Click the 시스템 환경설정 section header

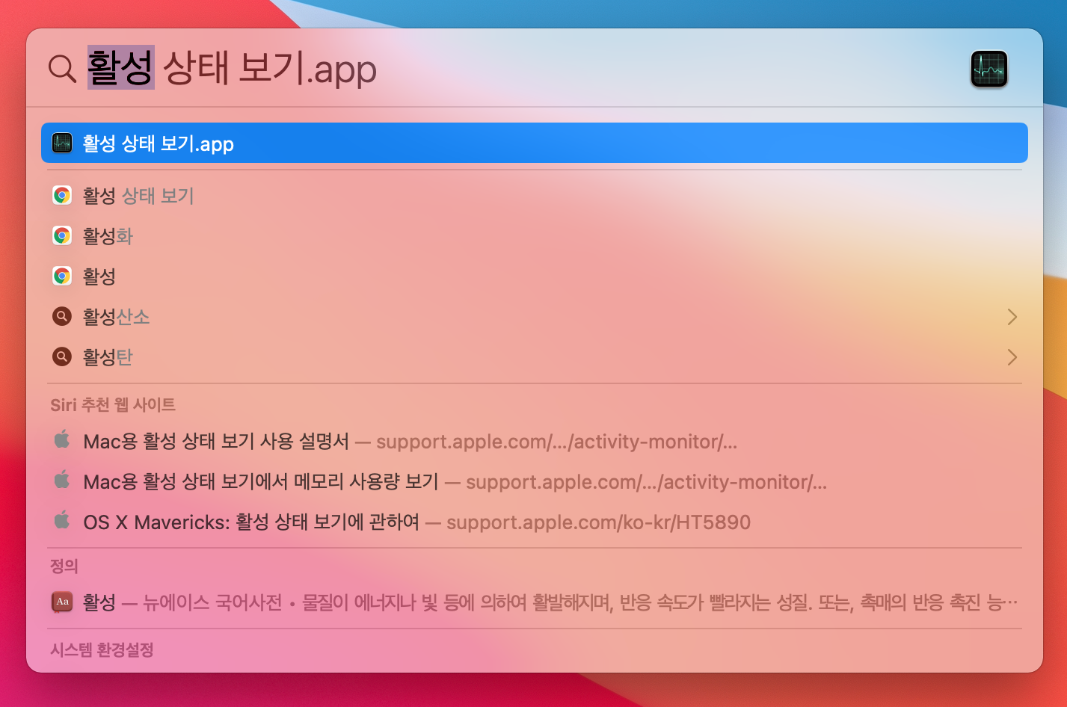(102, 649)
